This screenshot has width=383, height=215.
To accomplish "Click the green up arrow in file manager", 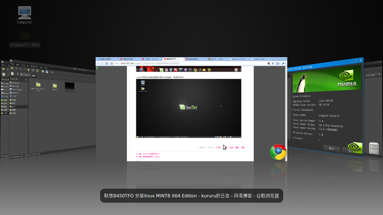I will pos(29,70).
